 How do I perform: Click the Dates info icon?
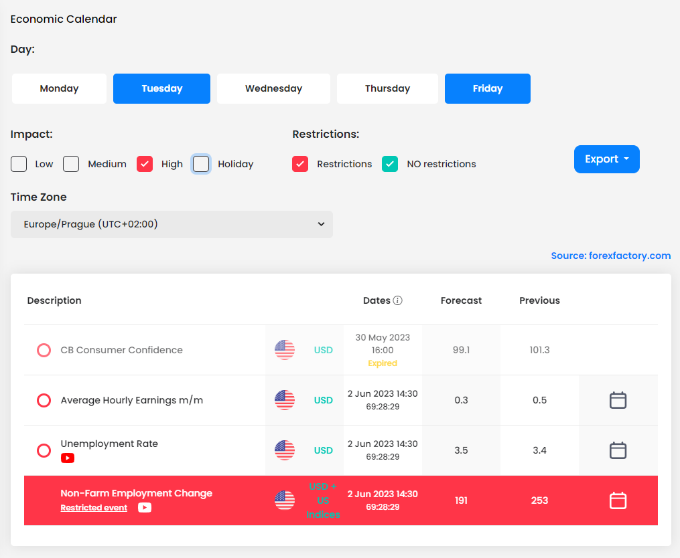(398, 300)
